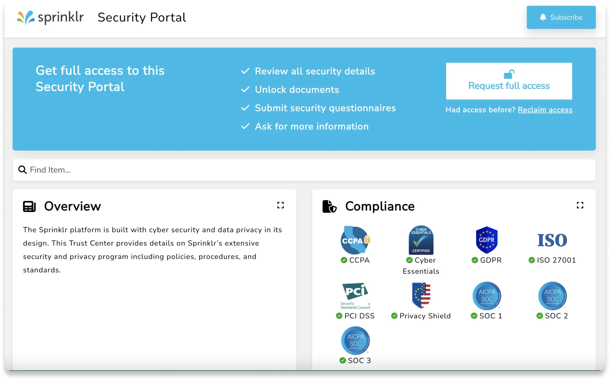Screen dimensions: 610x380
Task: Click the green checkmark beside CCPA
Action: 344,260
